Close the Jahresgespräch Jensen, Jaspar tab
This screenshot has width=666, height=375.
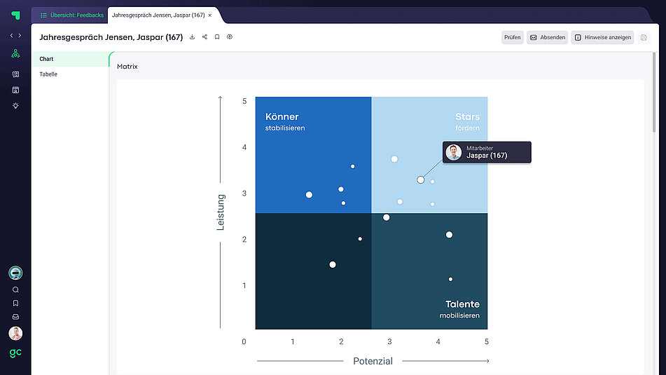(x=210, y=15)
